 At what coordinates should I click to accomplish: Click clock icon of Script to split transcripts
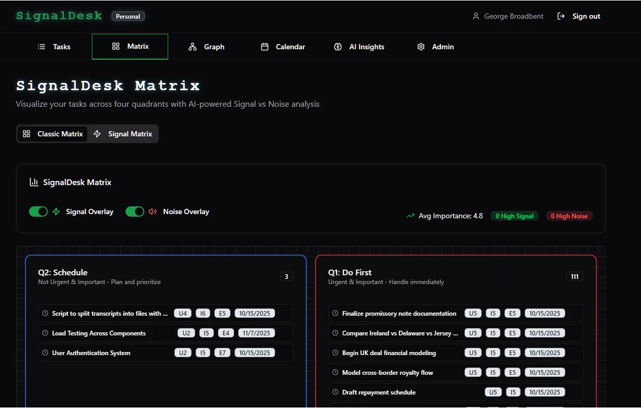pos(45,313)
